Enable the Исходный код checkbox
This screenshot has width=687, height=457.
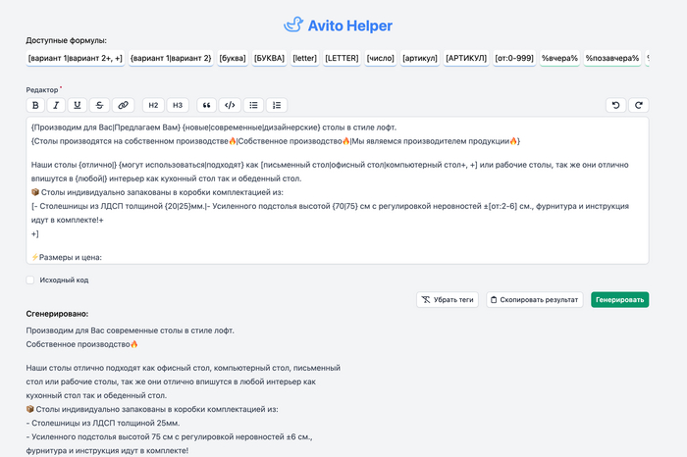[x=29, y=279]
